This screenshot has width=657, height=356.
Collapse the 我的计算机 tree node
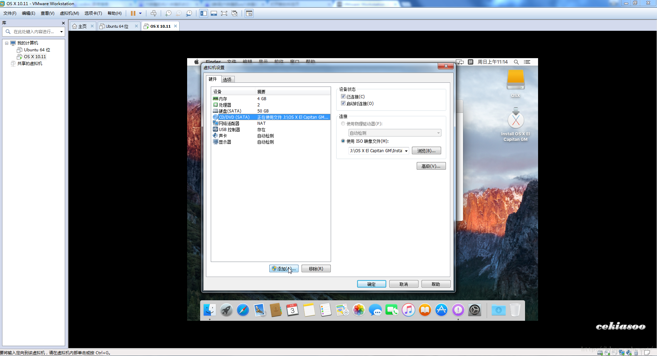tap(7, 43)
